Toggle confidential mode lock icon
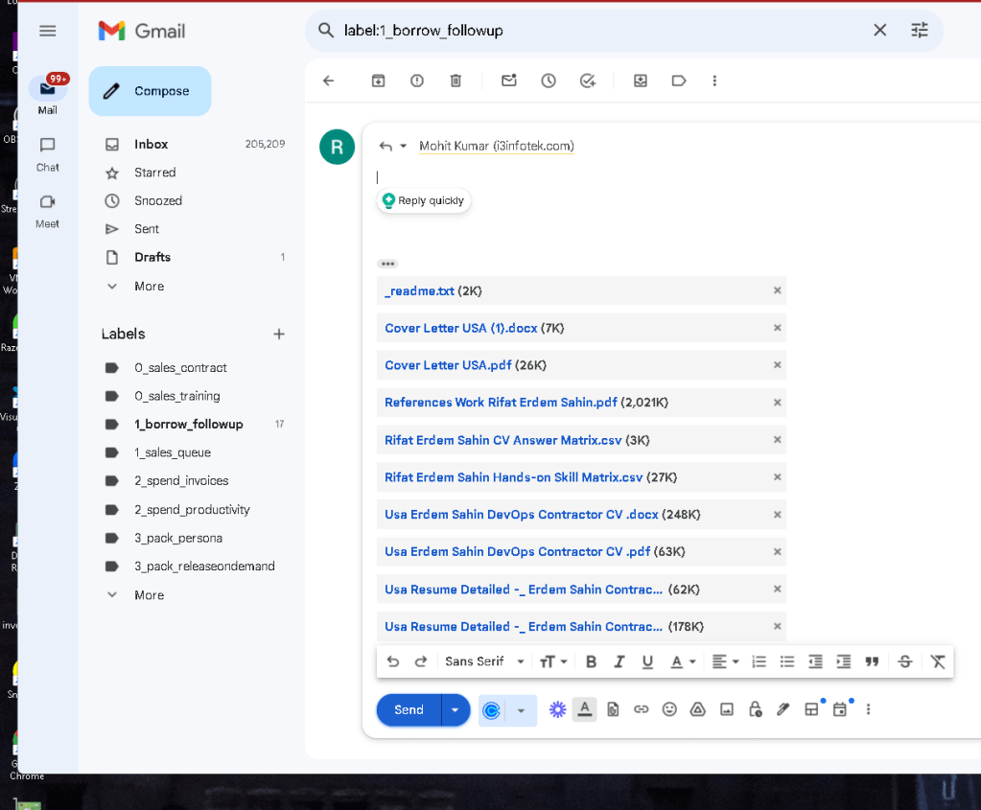The height and width of the screenshot is (810, 981). (755, 709)
